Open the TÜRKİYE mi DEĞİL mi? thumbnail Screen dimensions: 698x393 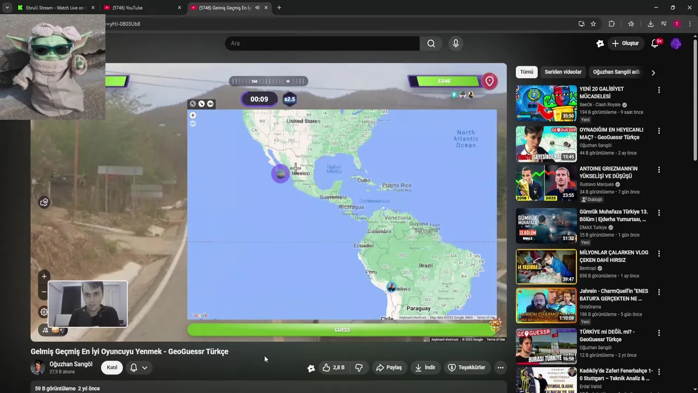pyautogui.click(x=546, y=346)
